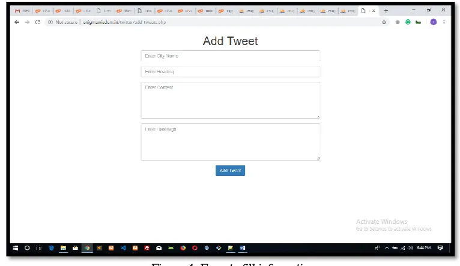Viewport: 460px width, 266px height.
Task: Open the purple profile avatar
Action: [x=434, y=22]
